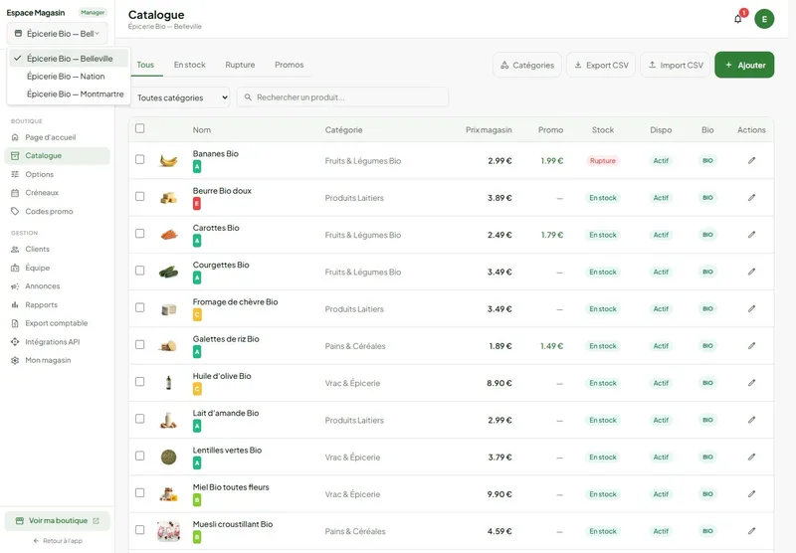
Task: Edit Muesli croustillant Bio pencil icon
Action: (x=751, y=531)
